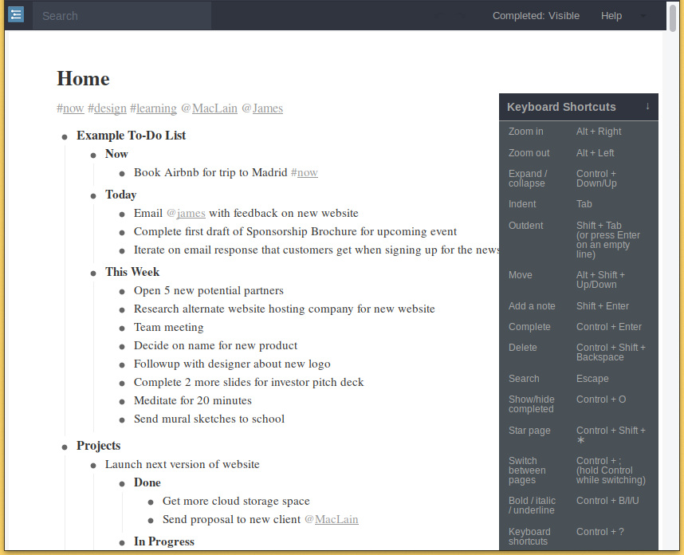Zoom into the Example To-Do List bullet

(64, 136)
